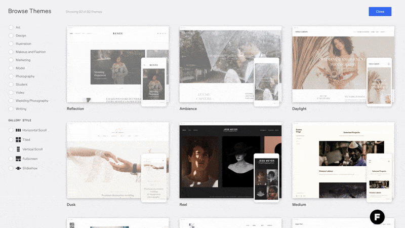Click the Horizontal Scroll layout icon
Image resolution: width=405 pixels, height=228 pixels.
tap(18, 130)
